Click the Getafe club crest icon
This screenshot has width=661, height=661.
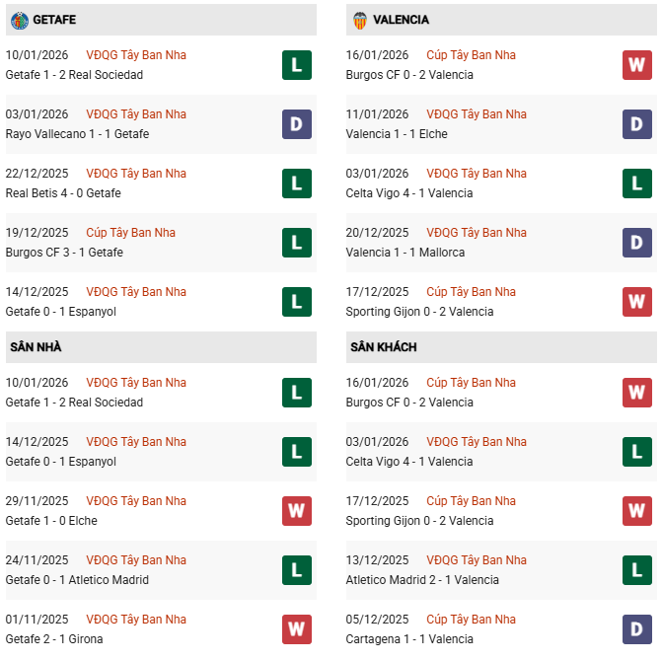(x=19, y=20)
